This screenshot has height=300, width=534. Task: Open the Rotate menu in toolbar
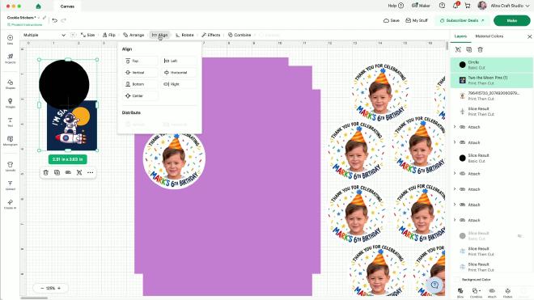184,35
